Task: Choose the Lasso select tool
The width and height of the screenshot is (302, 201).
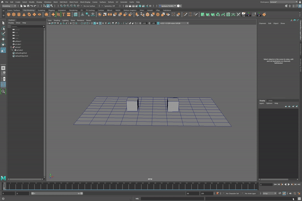Action: (x=4, y=29)
